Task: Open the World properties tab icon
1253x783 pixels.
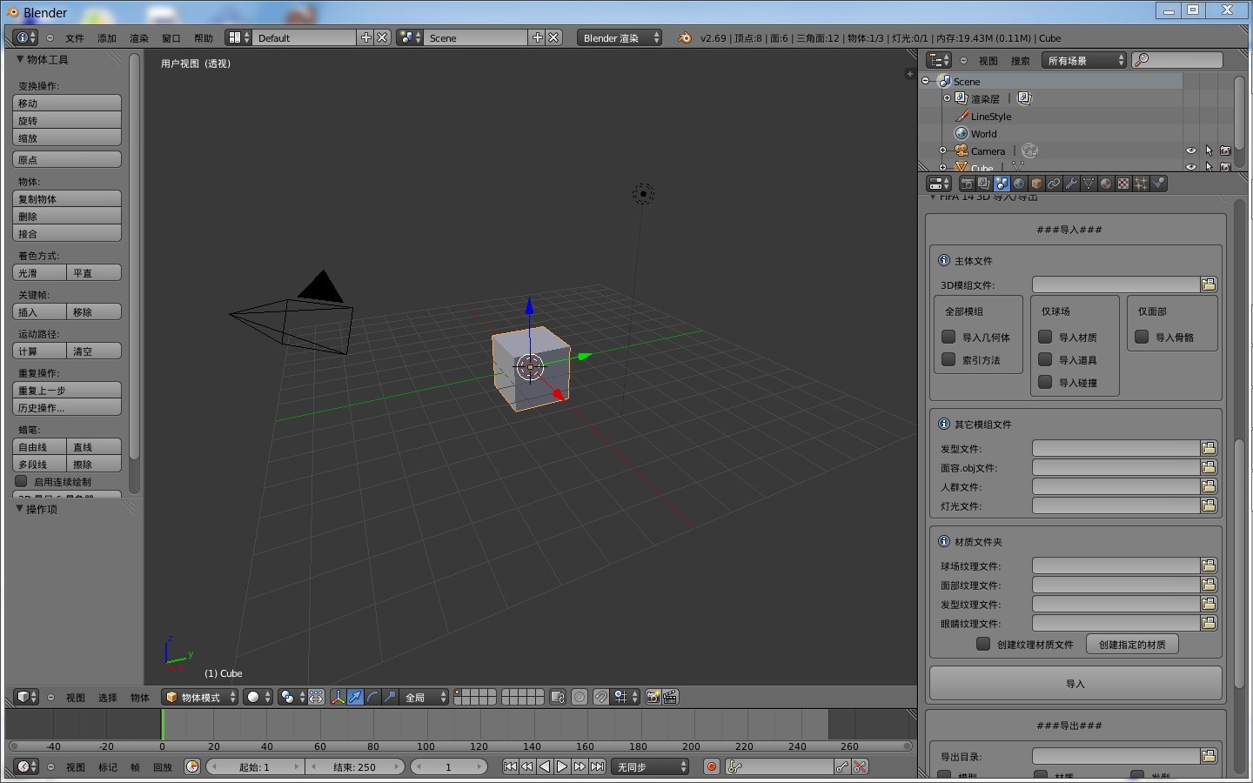Action: click(x=1019, y=184)
